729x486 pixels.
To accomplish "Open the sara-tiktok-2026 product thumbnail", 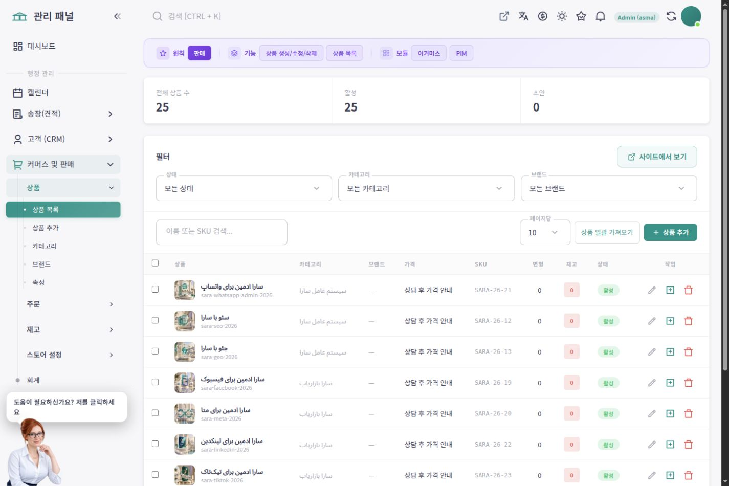I will pos(185,475).
